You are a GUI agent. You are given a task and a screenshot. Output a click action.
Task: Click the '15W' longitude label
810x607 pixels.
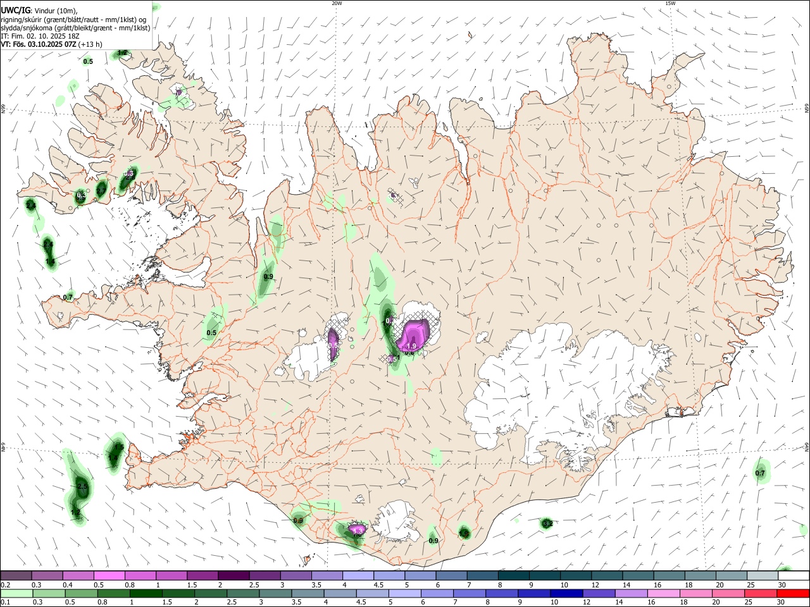670,3
